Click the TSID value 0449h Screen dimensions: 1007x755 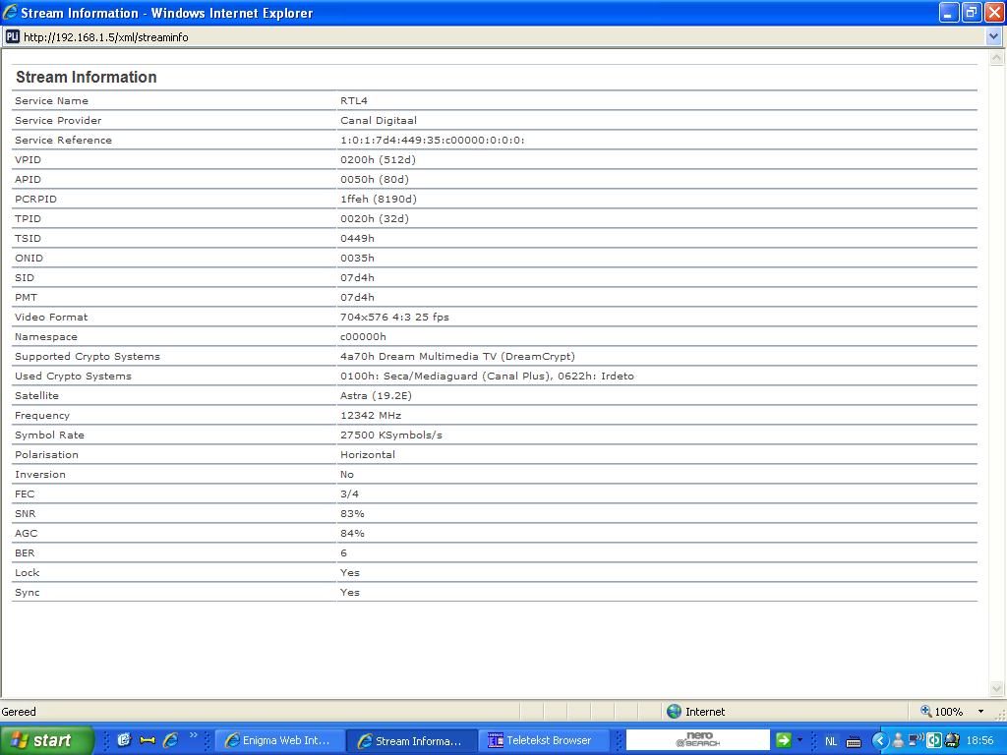pyautogui.click(x=357, y=238)
